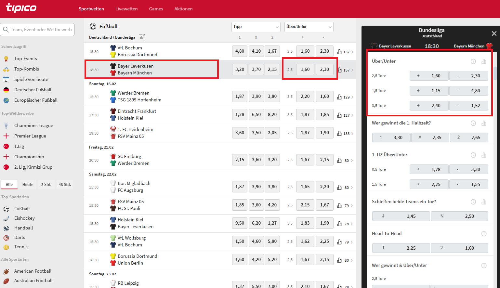Click info icon for Head-To-Head
500x288 pixels.
point(484,234)
